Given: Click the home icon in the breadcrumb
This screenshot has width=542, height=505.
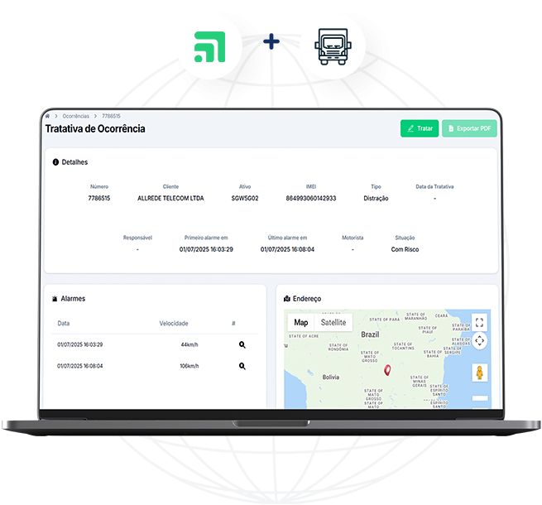Looking at the screenshot, I should 48,116.
